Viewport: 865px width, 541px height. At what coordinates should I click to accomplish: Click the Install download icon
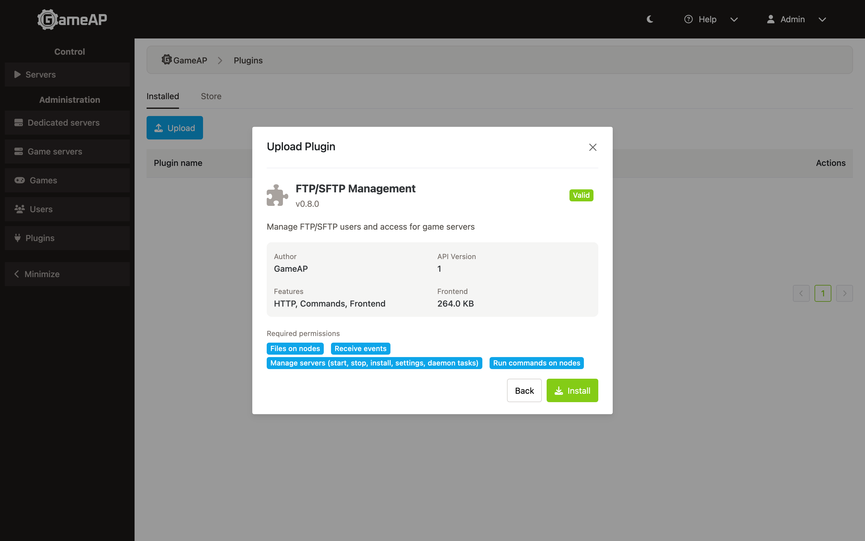[x=559, y=391]
